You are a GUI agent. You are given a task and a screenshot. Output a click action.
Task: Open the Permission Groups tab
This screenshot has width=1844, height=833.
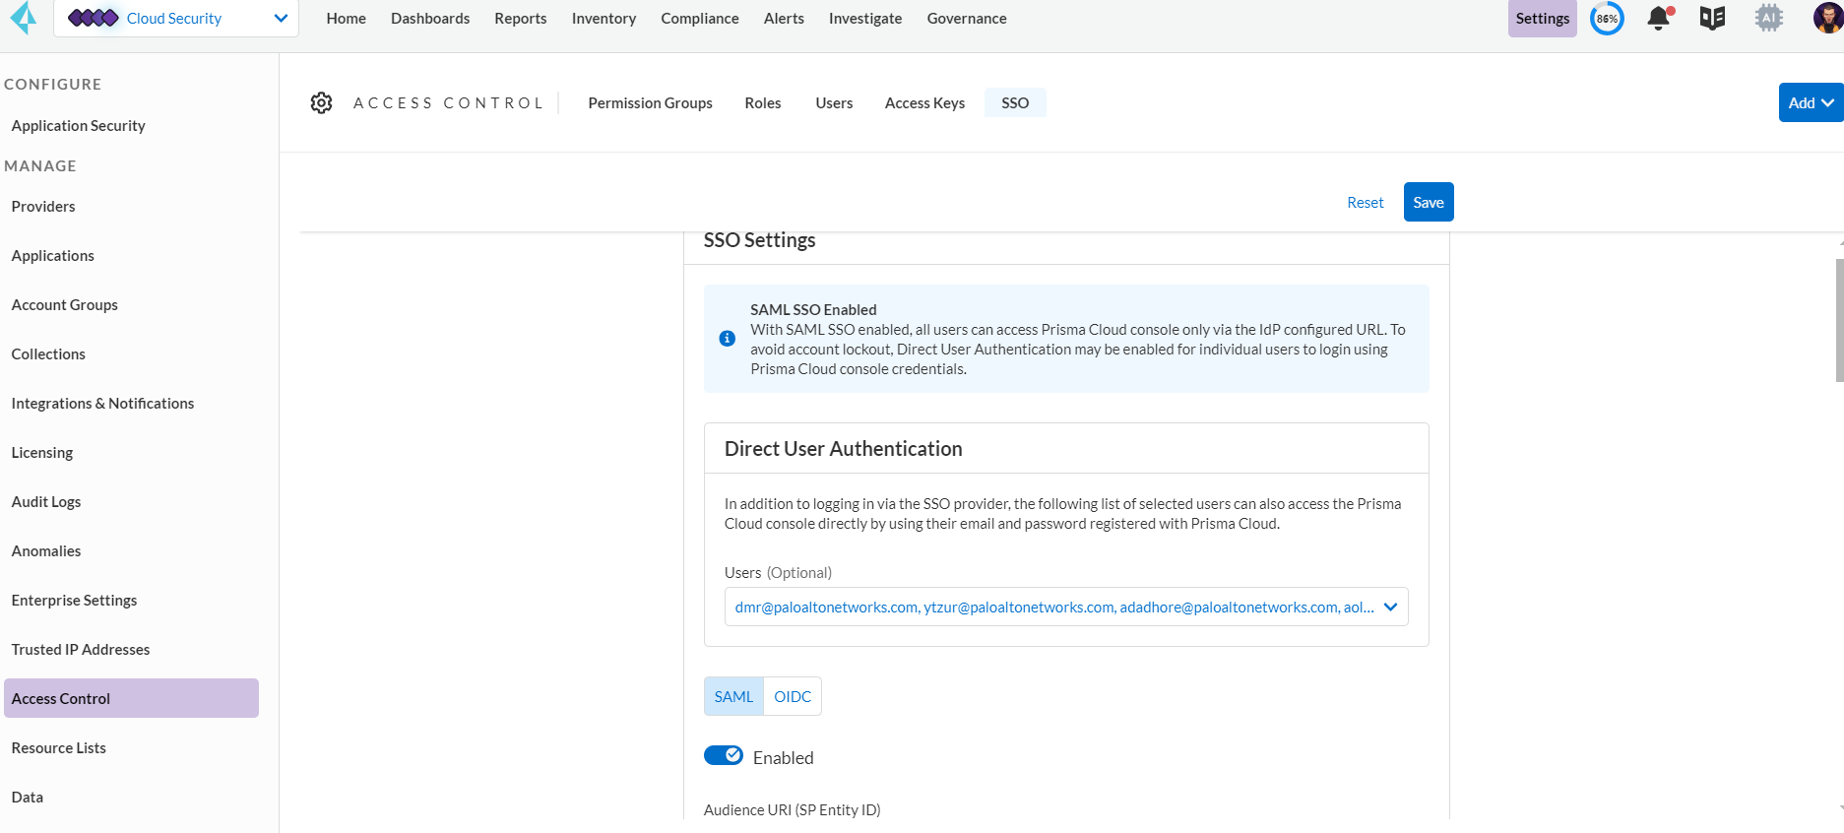(x=650, y=102)
